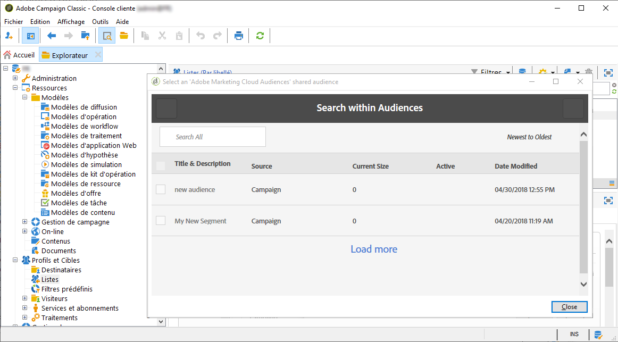Click the audience list vertical scrollbar
This screenshot has height=342, width=618.
pyautogui.click(x=583, y=207)
